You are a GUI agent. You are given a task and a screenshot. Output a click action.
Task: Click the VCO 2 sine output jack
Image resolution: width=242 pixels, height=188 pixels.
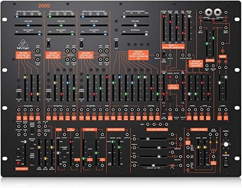pos(67,59)
